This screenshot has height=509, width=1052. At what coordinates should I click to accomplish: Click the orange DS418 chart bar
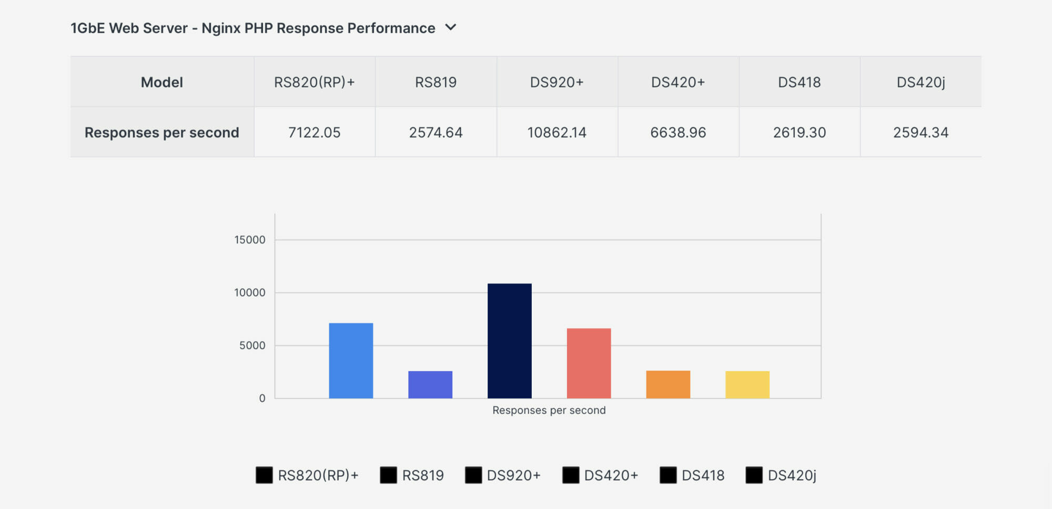tap(668, 384)
